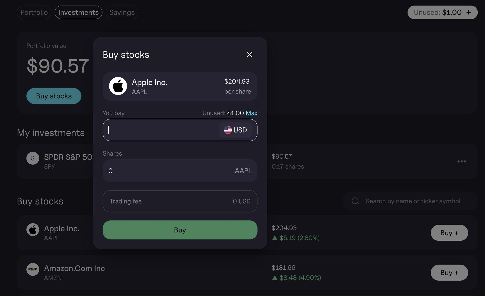This screenshot has width=485, height=296.
Task: Click the magnifying glass search icon
Action: [355, 201]
